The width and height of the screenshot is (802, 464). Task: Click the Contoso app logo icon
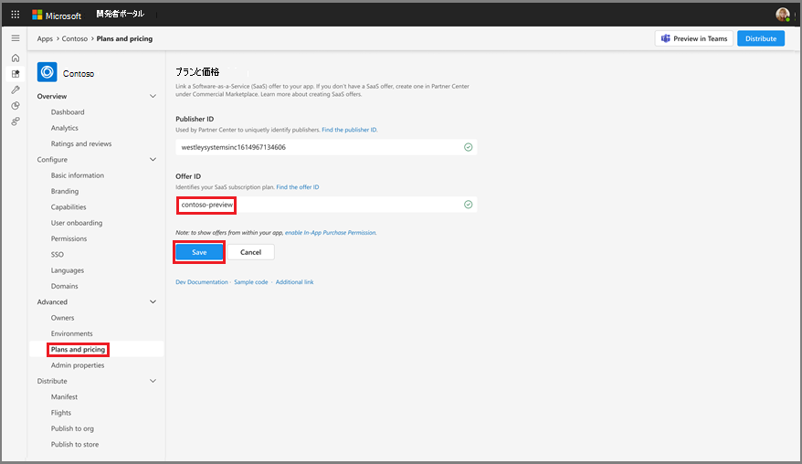pos(47,72)
